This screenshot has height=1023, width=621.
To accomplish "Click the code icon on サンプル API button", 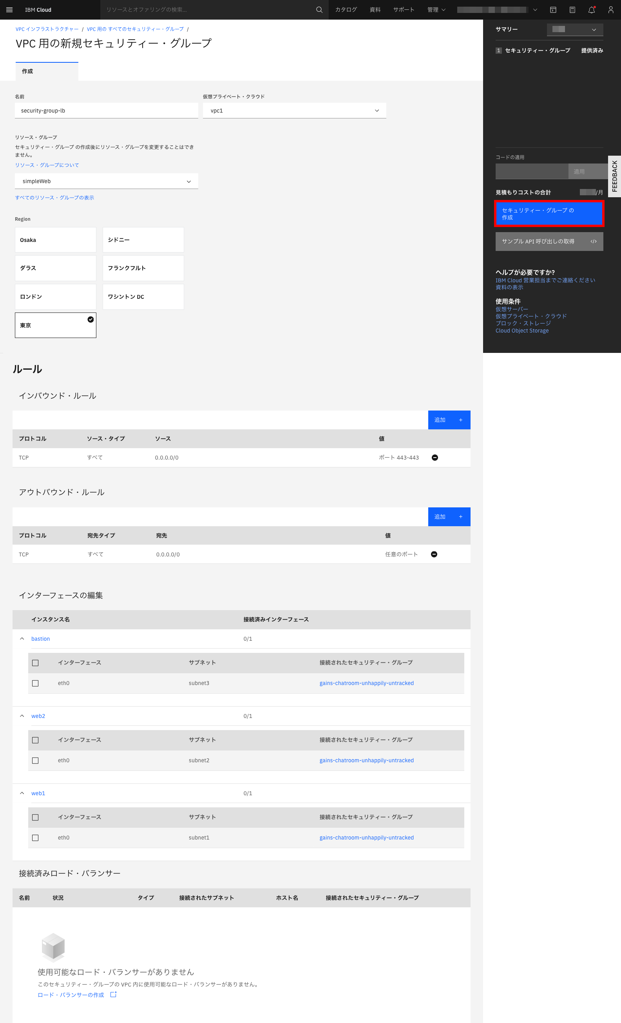I will pyautogui.click(x=594, y=241).
